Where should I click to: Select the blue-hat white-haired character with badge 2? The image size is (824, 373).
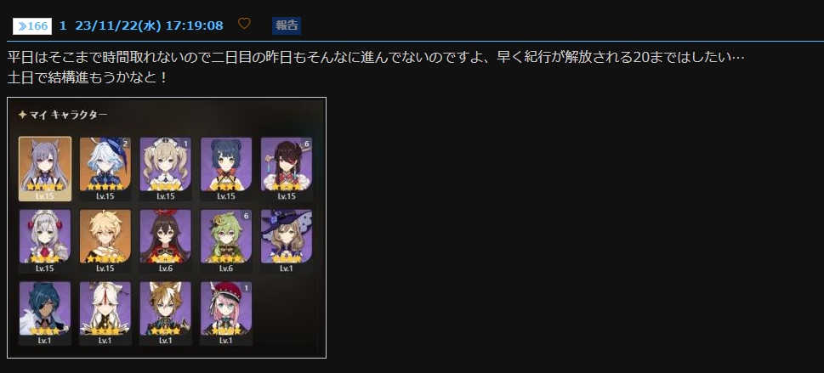(105, 168)
